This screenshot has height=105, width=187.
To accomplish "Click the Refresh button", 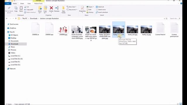I will click(167, 19).
